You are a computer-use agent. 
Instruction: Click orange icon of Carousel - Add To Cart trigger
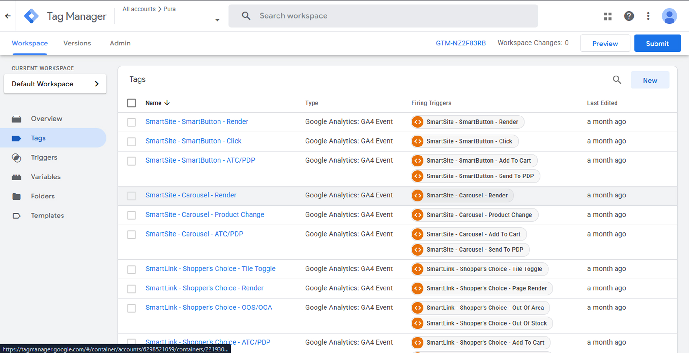[x=418, y=234]
